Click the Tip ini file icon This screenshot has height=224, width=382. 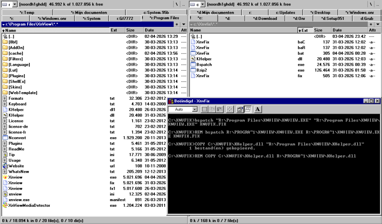5,154
